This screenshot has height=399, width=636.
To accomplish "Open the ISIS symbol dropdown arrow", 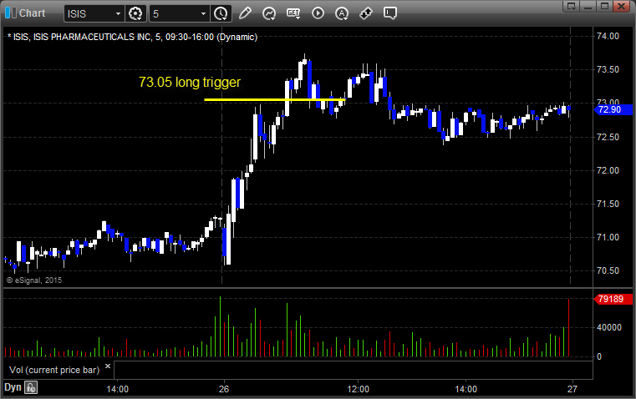I will point(119,13).
